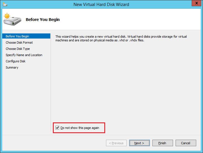This screenshot has height=153, width=203.
Task: Click the window title 'New Virtual Hard Disk Wizard'
Action: 101,5
